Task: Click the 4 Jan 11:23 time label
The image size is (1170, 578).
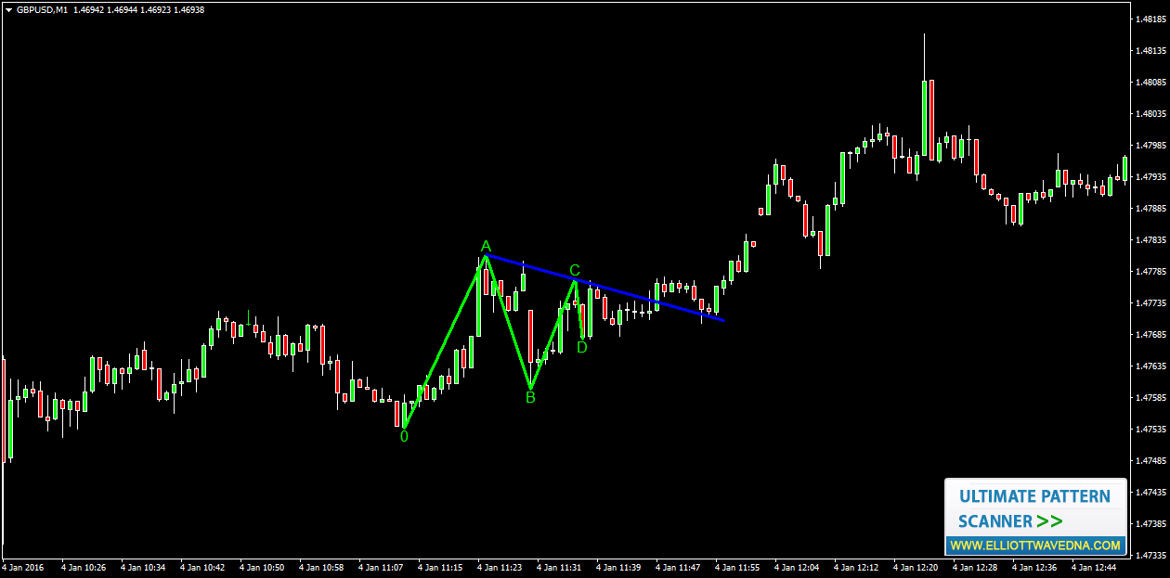Action: [500, 567]
